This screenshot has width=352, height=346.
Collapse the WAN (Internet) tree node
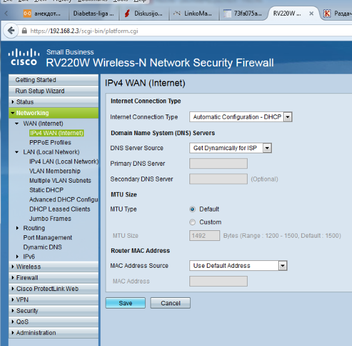(17, 123)
